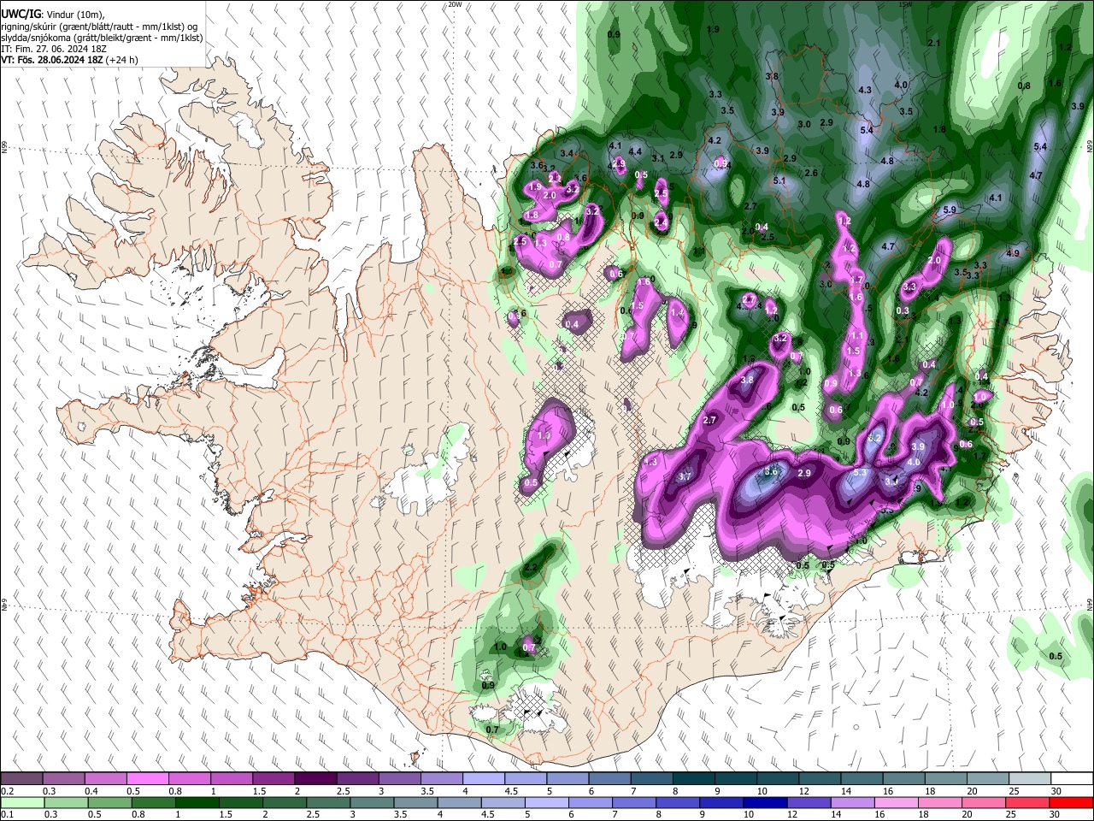Click the 8.6 snowfall maximum value
The width and height of the screenshot is (1094, 821).
click(770, 472)
